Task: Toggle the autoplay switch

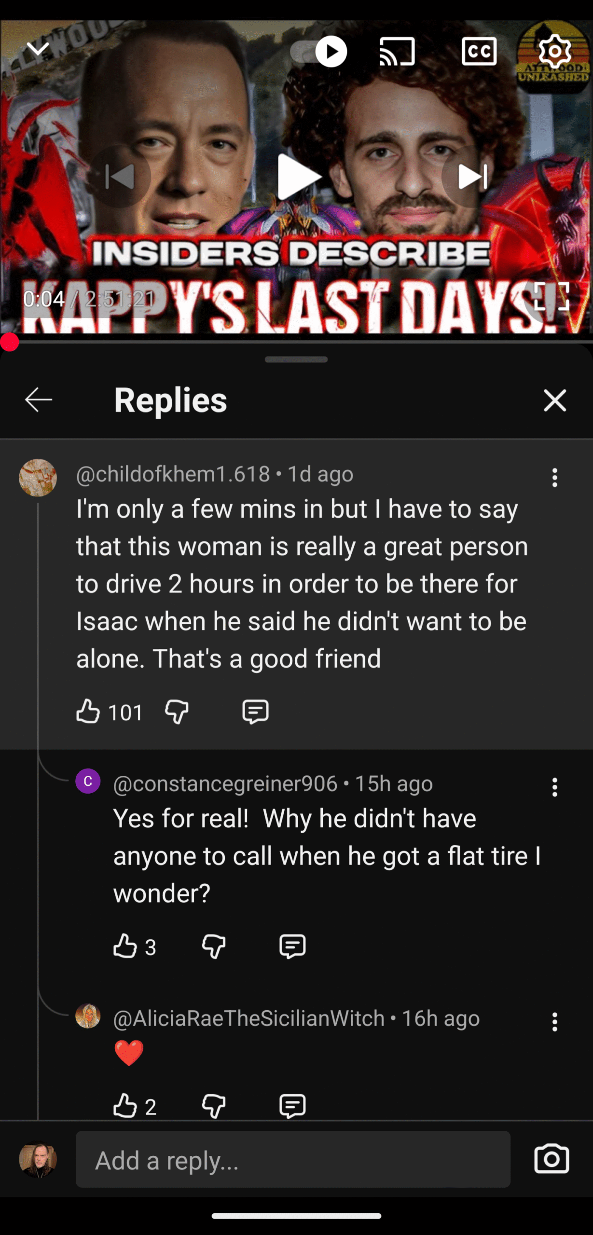Action: point(319,51)
